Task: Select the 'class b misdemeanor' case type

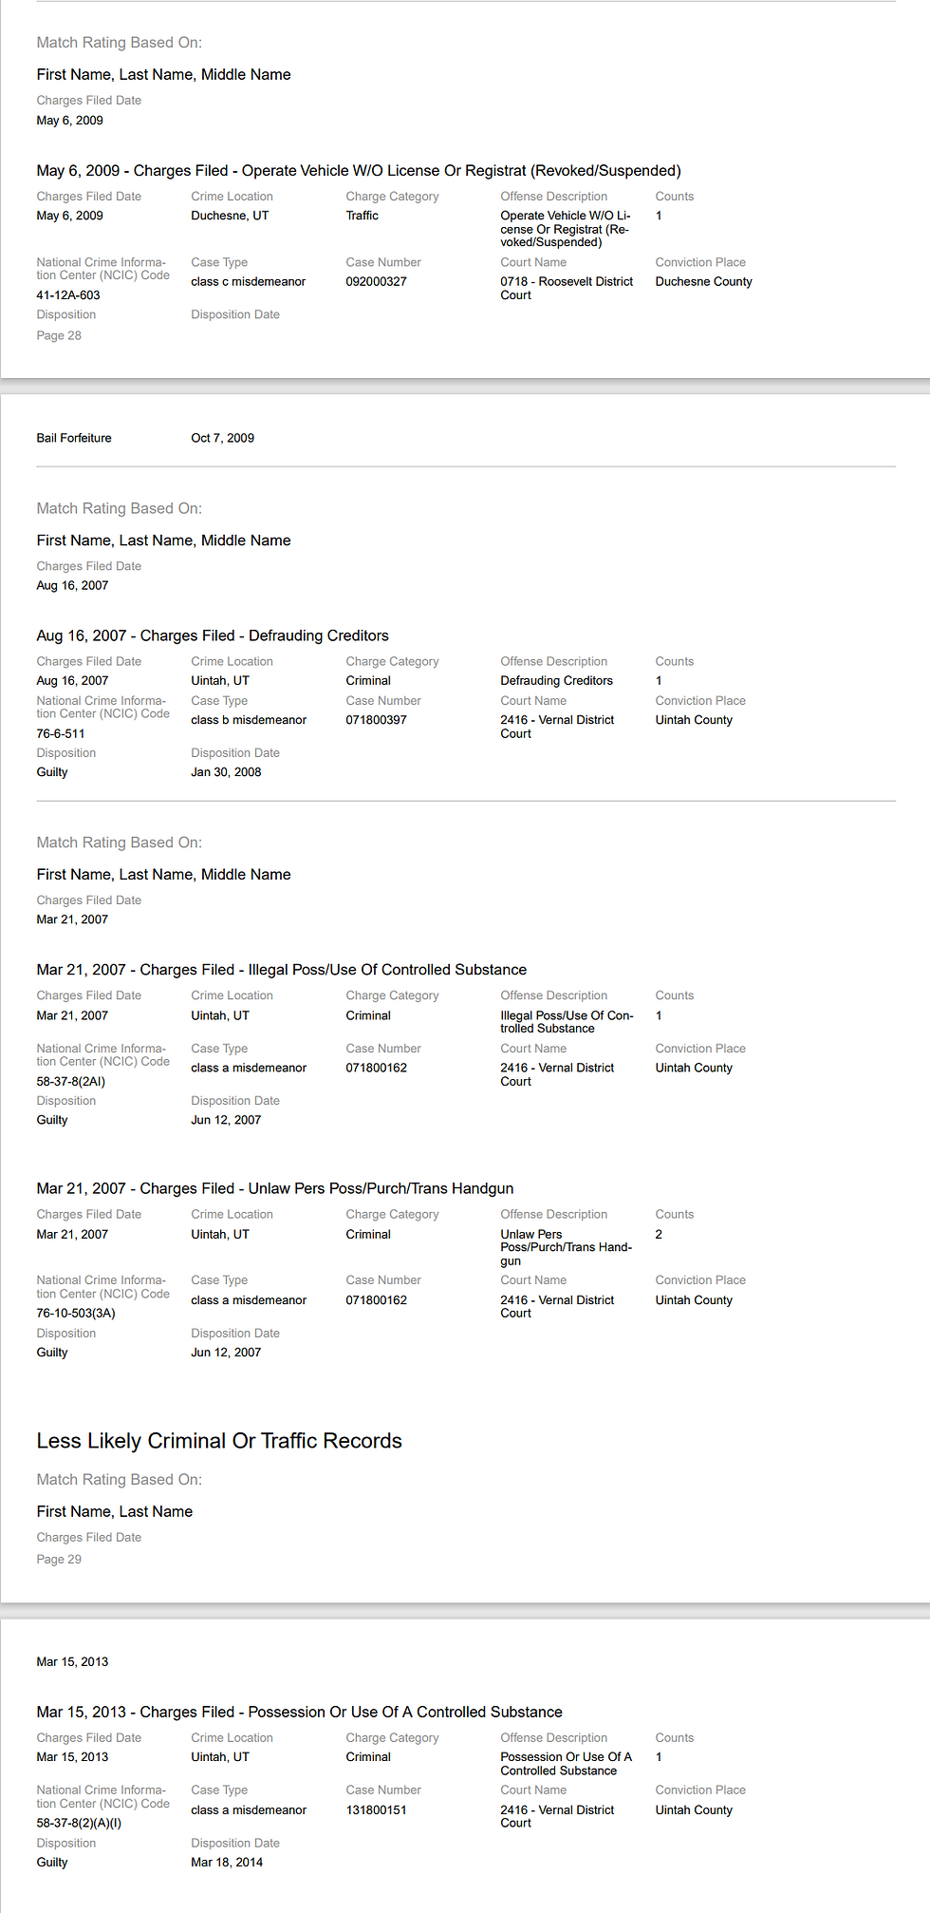Action: (x=249, y=720)
